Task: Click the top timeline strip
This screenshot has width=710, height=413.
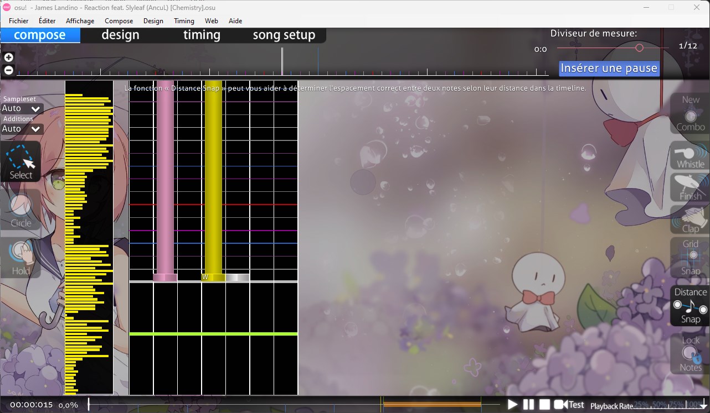Action: [282, 62]
